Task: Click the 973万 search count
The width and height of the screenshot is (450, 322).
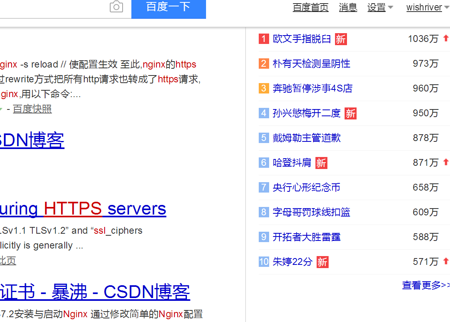Action: [x=426, y=64]
